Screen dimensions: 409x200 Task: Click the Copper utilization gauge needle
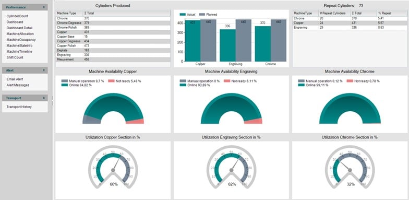pyautogui.click(x=117, y=163)
